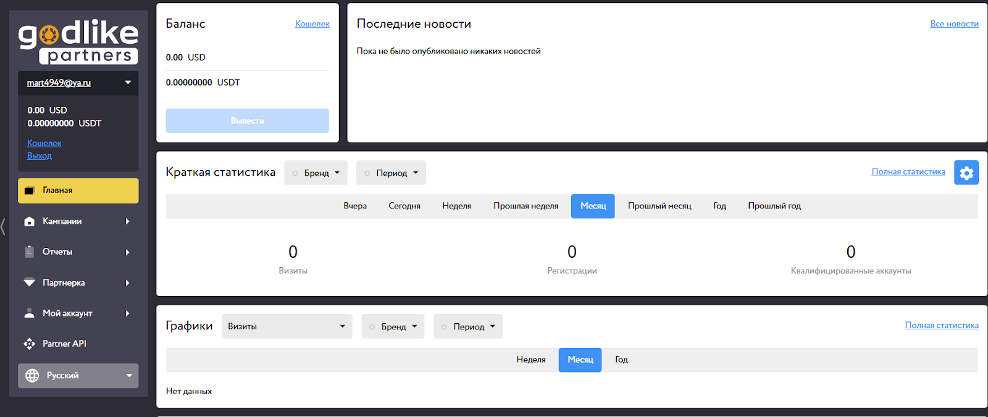The width and height of the screenshot is (988, 417).
Task: Open Partner API via its icon
Action: [x=29, y=344]
